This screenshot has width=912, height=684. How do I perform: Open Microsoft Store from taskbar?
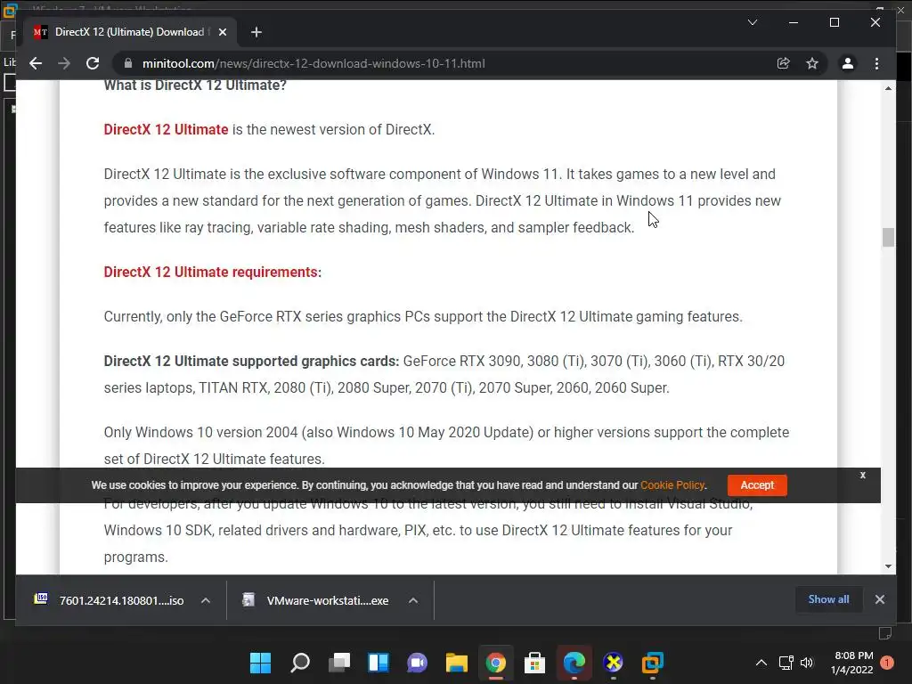(534, 663)
